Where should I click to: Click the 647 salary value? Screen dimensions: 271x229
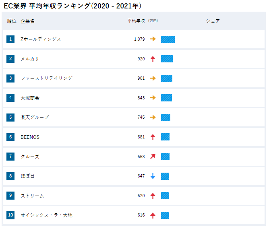(x=141, y=176)
